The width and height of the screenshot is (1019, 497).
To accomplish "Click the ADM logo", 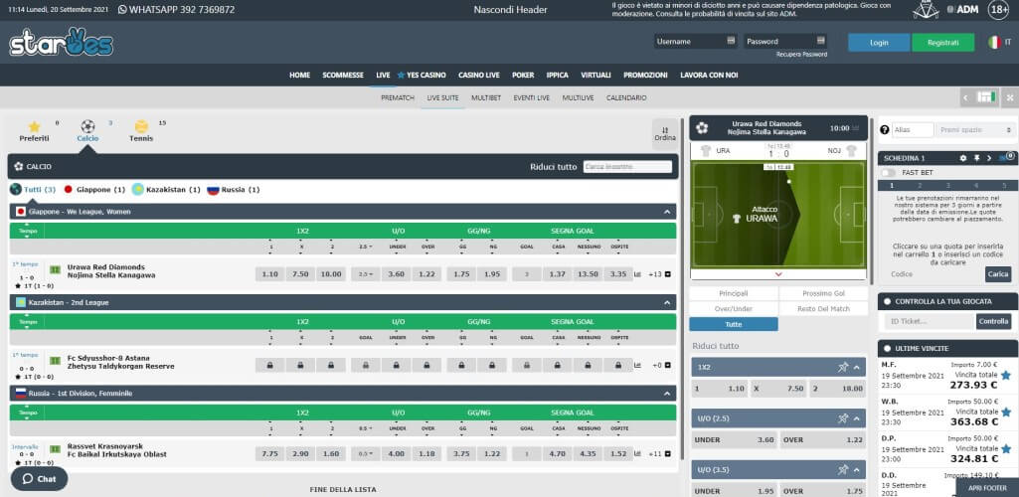I will click(x=963, y=10).
